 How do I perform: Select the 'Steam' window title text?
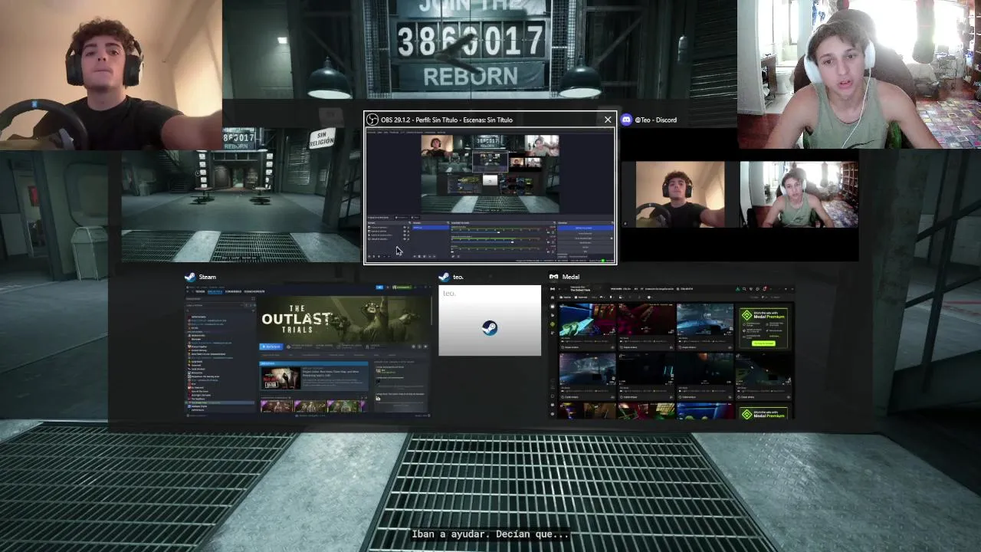(208, 277)
